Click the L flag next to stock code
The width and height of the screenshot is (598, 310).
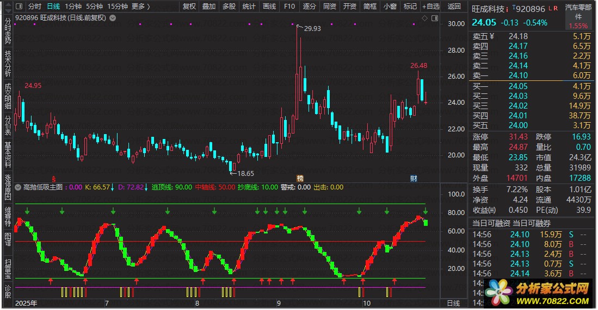click(550, 8)
